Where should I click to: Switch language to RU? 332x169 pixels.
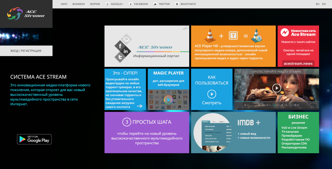pyautogui.click(x=318, y=4)
